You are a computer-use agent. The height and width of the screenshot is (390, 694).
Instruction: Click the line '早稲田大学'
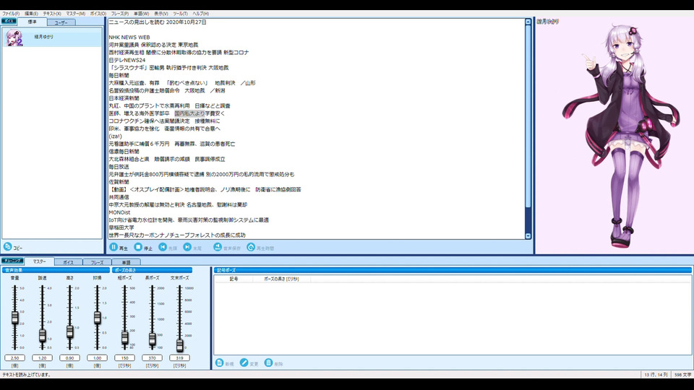point(121,227)
